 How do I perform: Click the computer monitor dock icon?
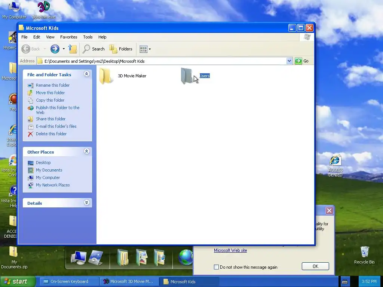click(x=78, y=257)
